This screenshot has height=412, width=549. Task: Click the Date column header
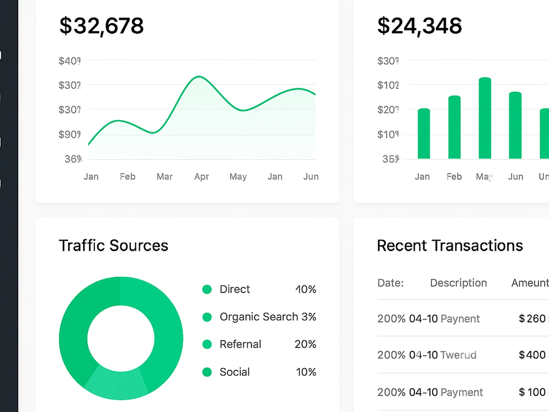tap(390, 283)
